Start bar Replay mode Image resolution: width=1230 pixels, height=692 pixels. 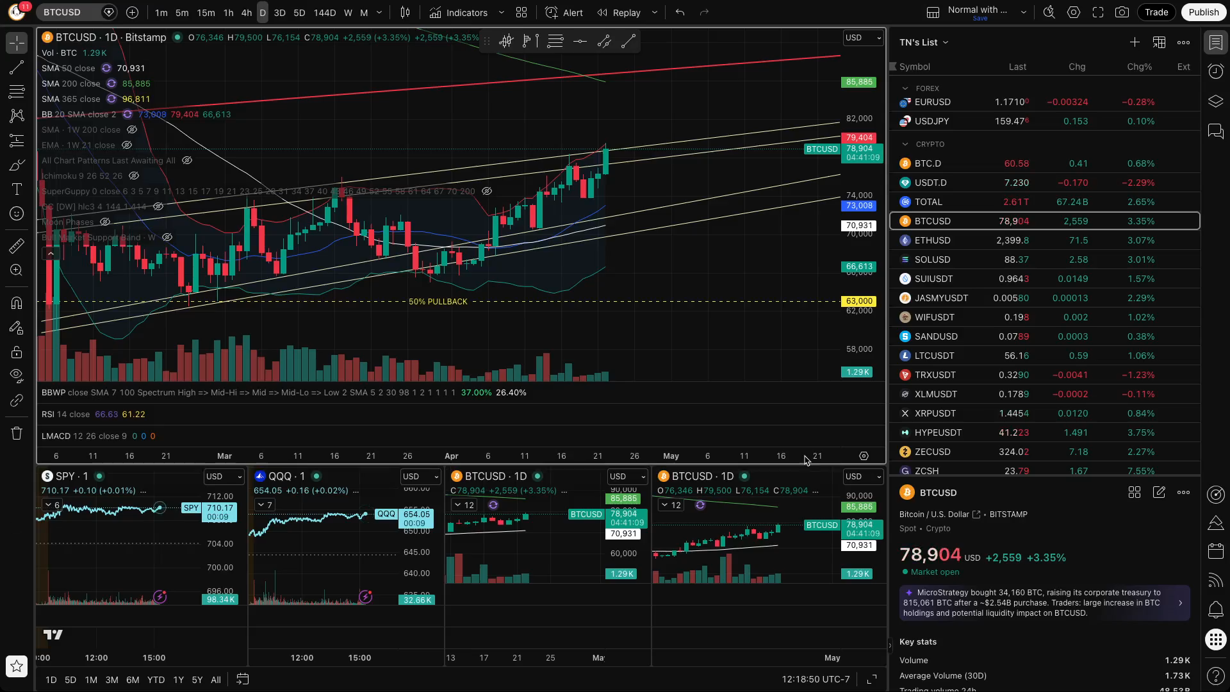pos(619,12)
